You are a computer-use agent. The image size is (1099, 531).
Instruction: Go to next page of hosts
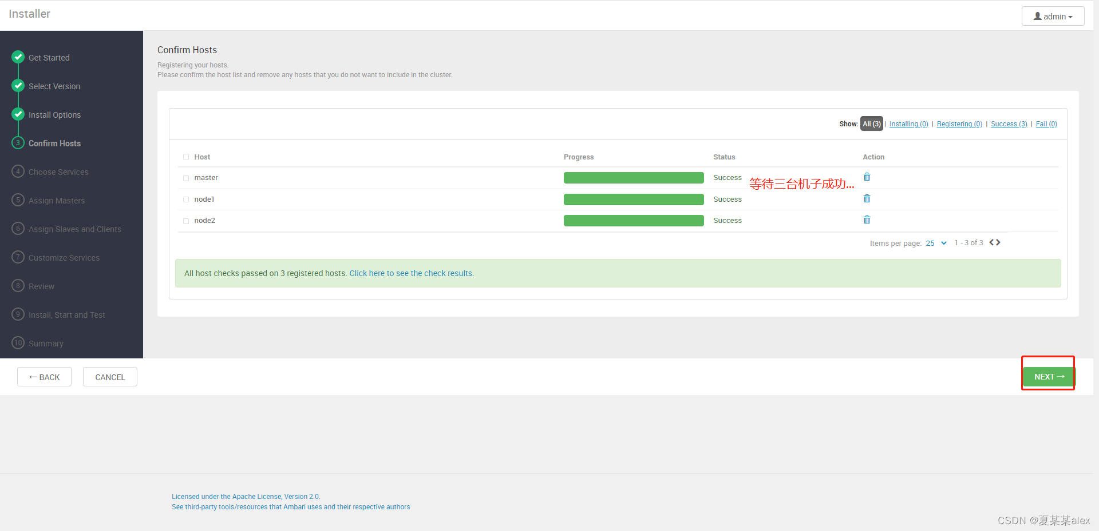click(998, 242)
